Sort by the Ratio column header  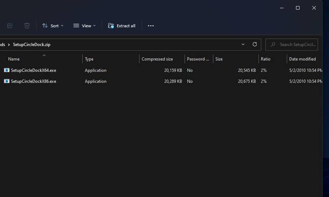[x=266, y=59]
